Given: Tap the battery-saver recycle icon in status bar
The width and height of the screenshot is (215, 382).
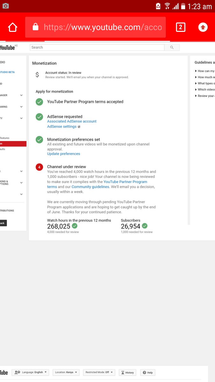Looking at the screenshot, I should click(158, 6).
